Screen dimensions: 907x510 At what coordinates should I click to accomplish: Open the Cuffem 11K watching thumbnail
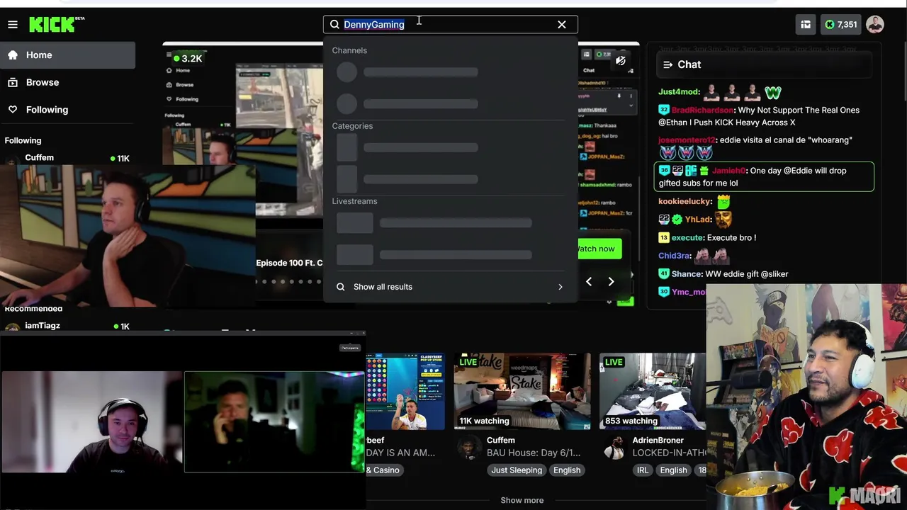pos(522,391)
